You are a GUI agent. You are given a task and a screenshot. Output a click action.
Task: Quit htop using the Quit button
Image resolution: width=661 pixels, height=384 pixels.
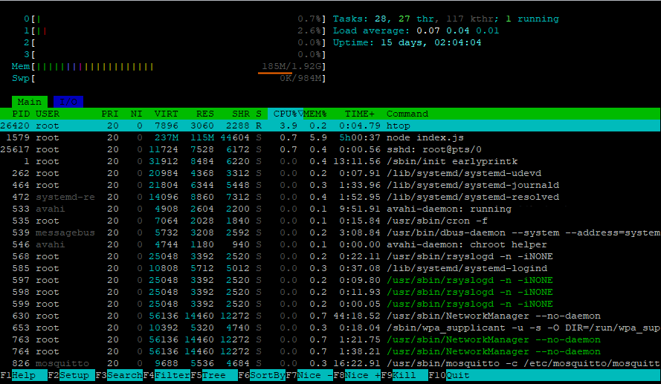tap(457, 376)
